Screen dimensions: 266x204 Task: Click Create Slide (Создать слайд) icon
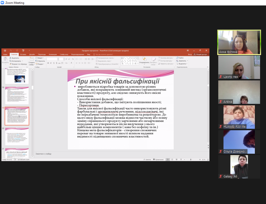32,59
